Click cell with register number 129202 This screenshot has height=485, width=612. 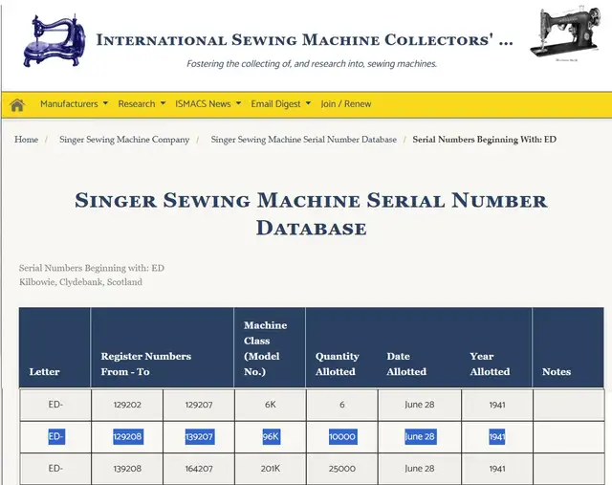(127, 405)
